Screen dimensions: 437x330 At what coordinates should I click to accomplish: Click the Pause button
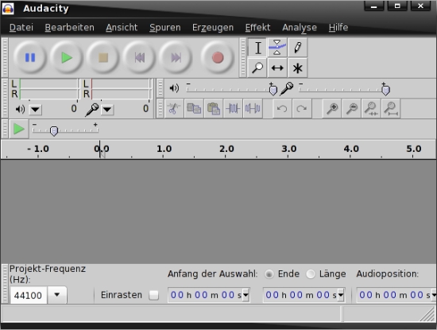click(x=30, y=58)
